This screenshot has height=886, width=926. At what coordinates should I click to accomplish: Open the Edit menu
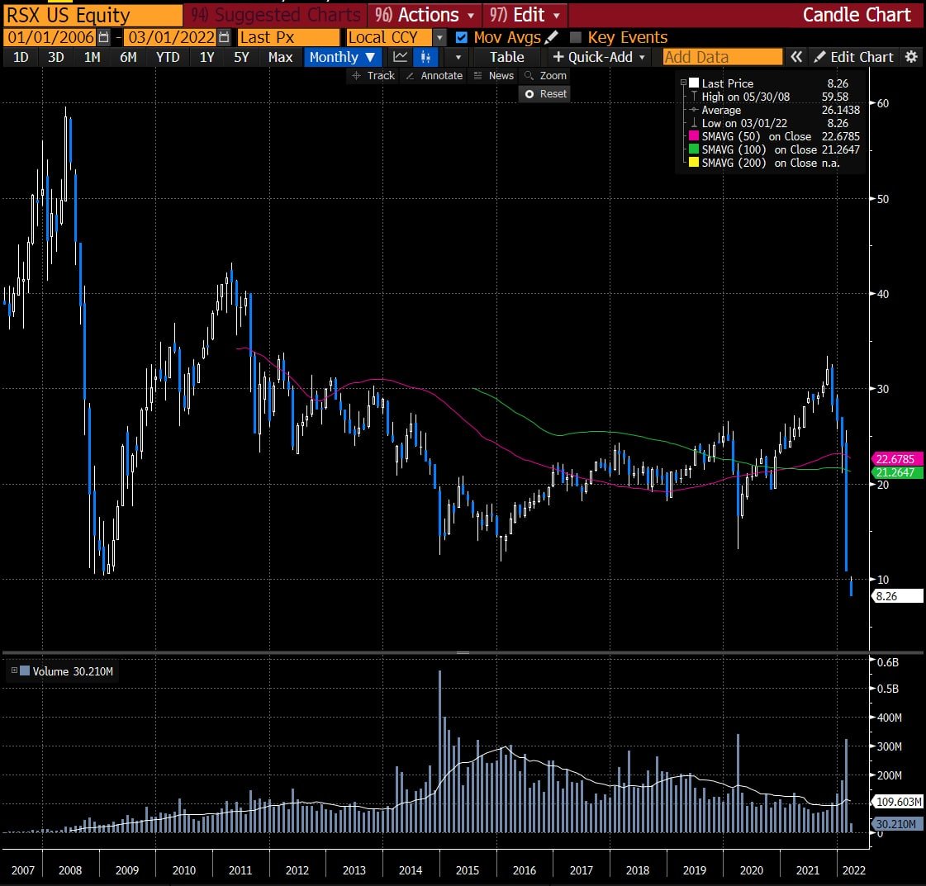[x=524, y=15]
